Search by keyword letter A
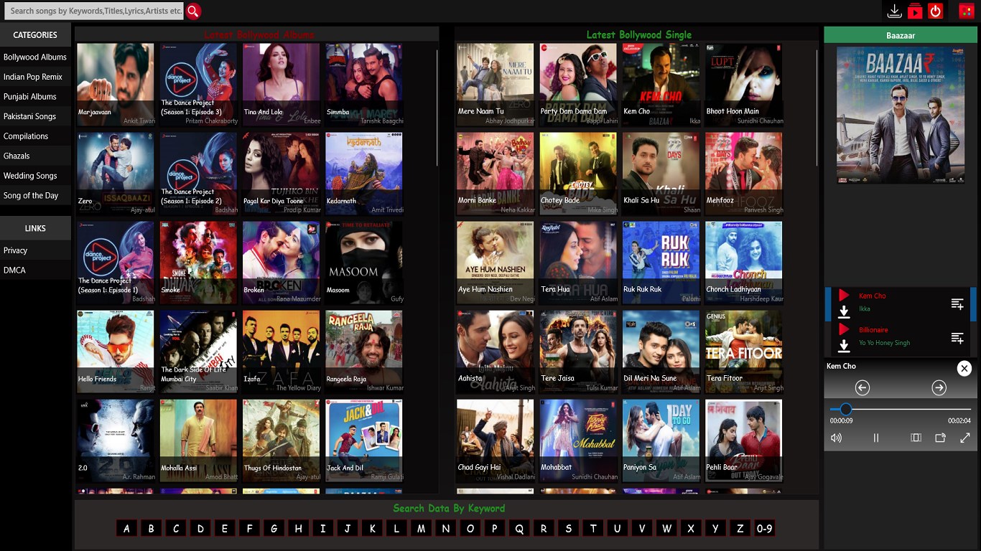Screen dimensions: 981x551 pos(126,529)
